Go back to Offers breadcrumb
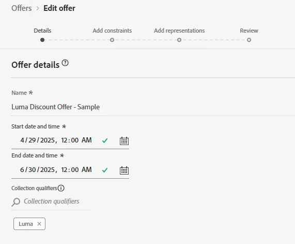 pyautogui.click(x=22, y=8)
